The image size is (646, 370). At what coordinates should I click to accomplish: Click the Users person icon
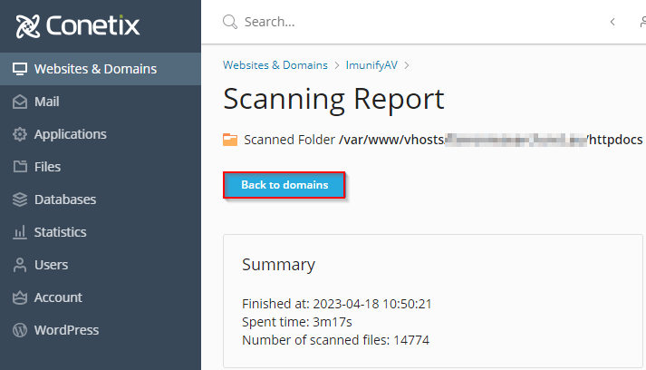pos(19,265)
